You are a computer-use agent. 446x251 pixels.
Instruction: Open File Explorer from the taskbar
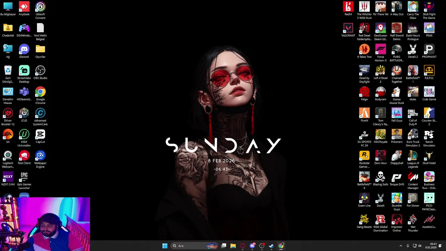click(233, 246)
